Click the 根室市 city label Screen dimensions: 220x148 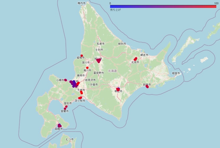tap(176, 73)
